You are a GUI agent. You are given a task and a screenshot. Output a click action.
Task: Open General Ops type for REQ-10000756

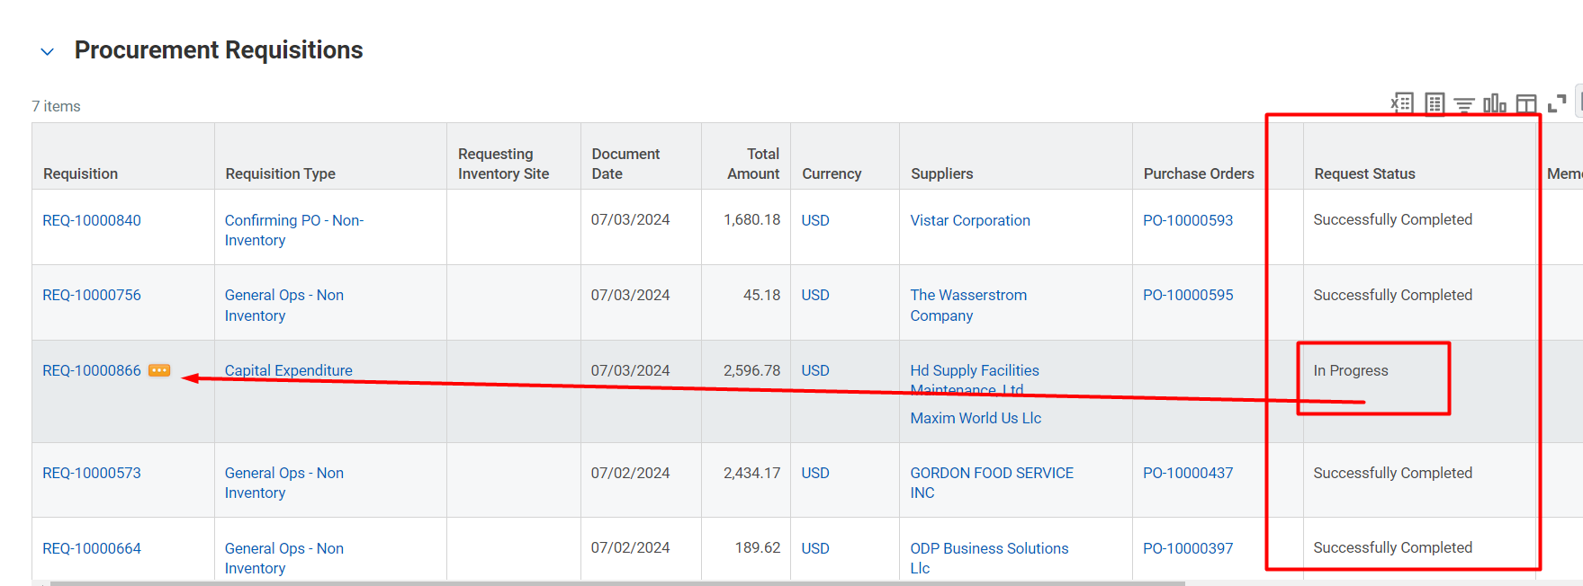tap(284, 306)
